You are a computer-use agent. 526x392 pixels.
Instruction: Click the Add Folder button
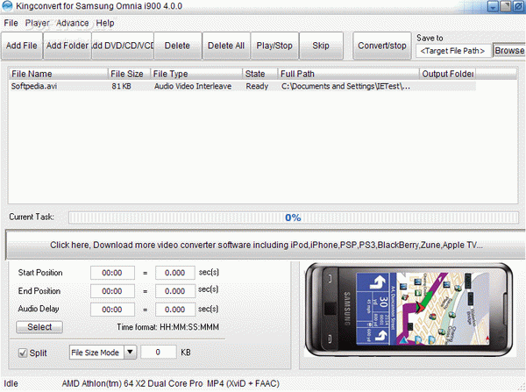[68, 46]
